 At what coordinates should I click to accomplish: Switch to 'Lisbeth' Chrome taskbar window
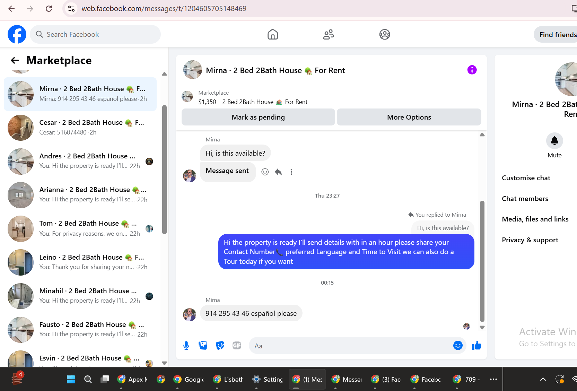point(228,380)
